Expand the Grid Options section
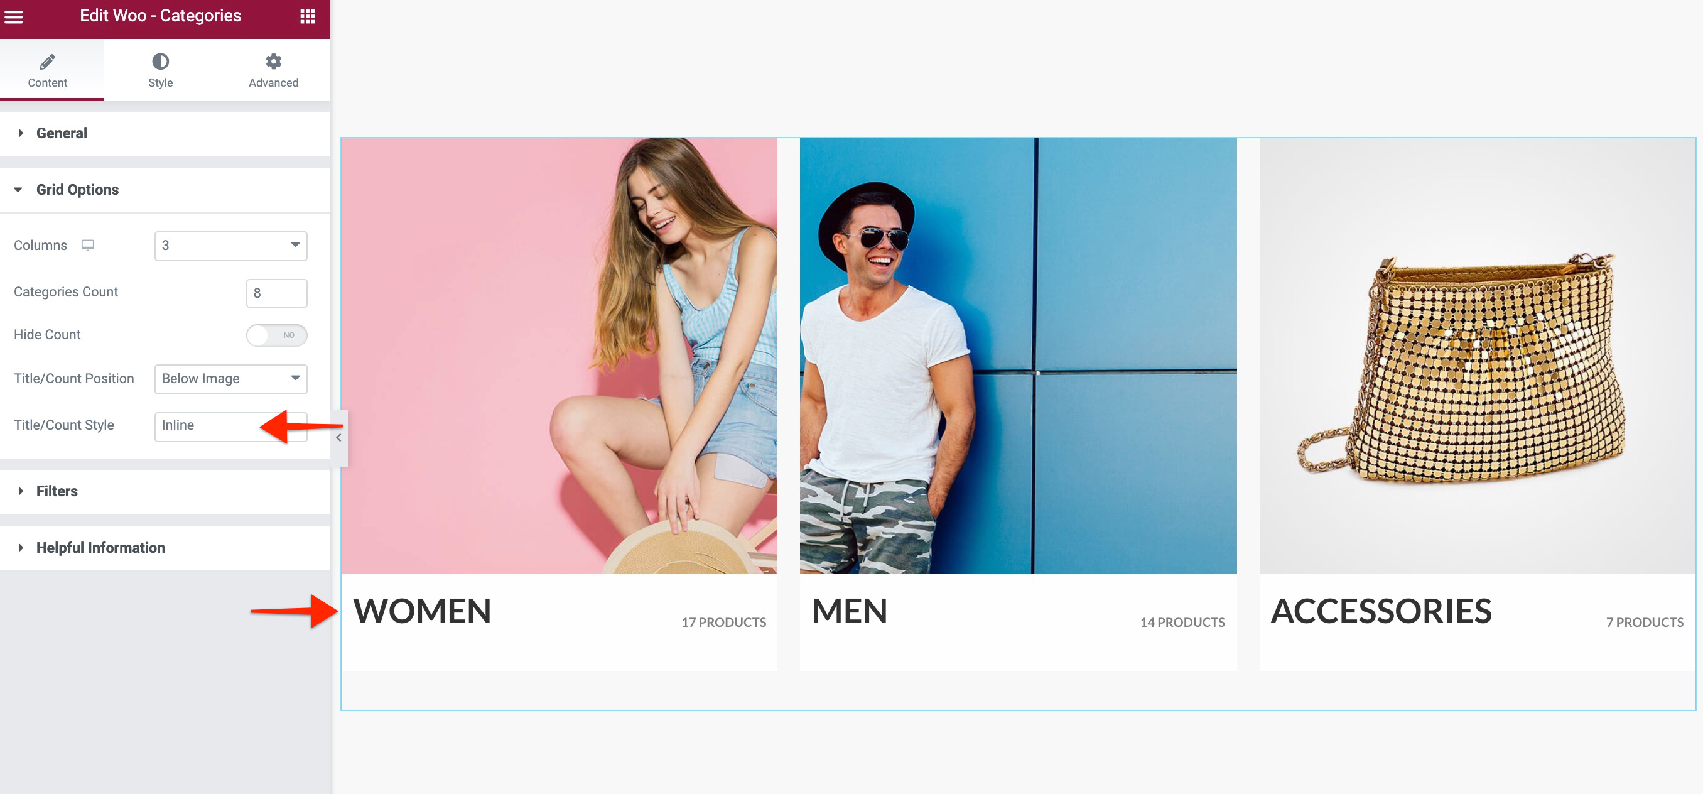 [x=76, y=189]
